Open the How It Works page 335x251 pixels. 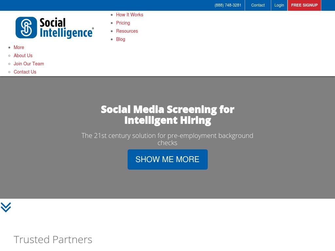coord(130,15)
